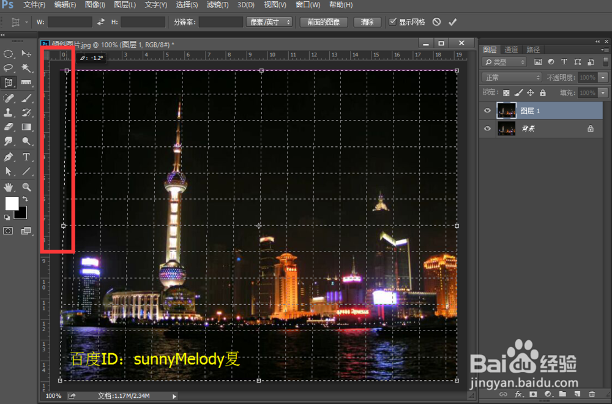Toggle the 显示网格 checkbox
The height and width of the screenshot is (404, 612).
393,22
